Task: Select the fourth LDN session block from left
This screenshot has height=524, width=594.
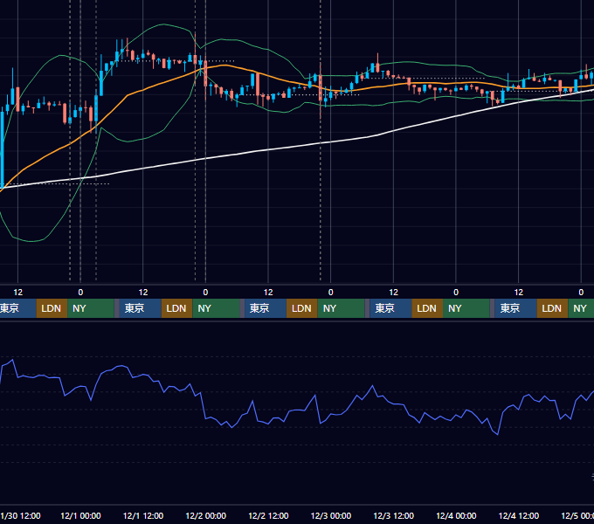Action: point(427,308)
